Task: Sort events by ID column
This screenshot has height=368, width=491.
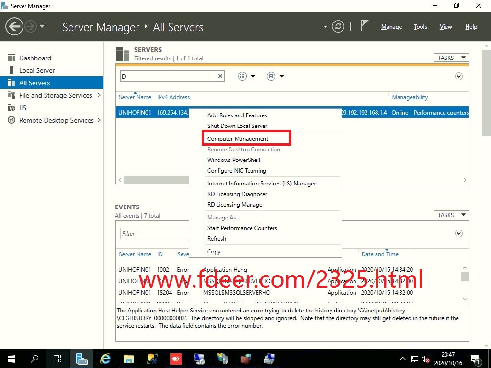Action: coord(160,254)
